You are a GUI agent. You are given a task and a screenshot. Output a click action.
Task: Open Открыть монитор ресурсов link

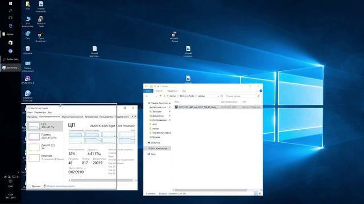click(59, 186)
